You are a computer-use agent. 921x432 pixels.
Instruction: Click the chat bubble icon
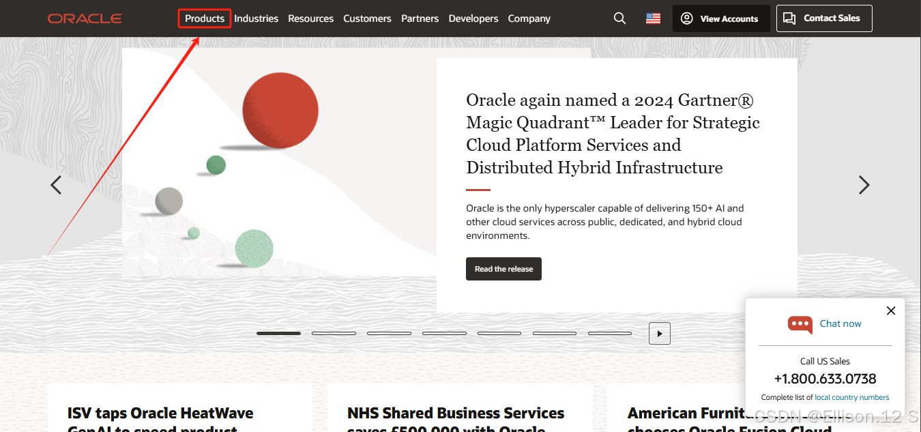click(800, 324)
